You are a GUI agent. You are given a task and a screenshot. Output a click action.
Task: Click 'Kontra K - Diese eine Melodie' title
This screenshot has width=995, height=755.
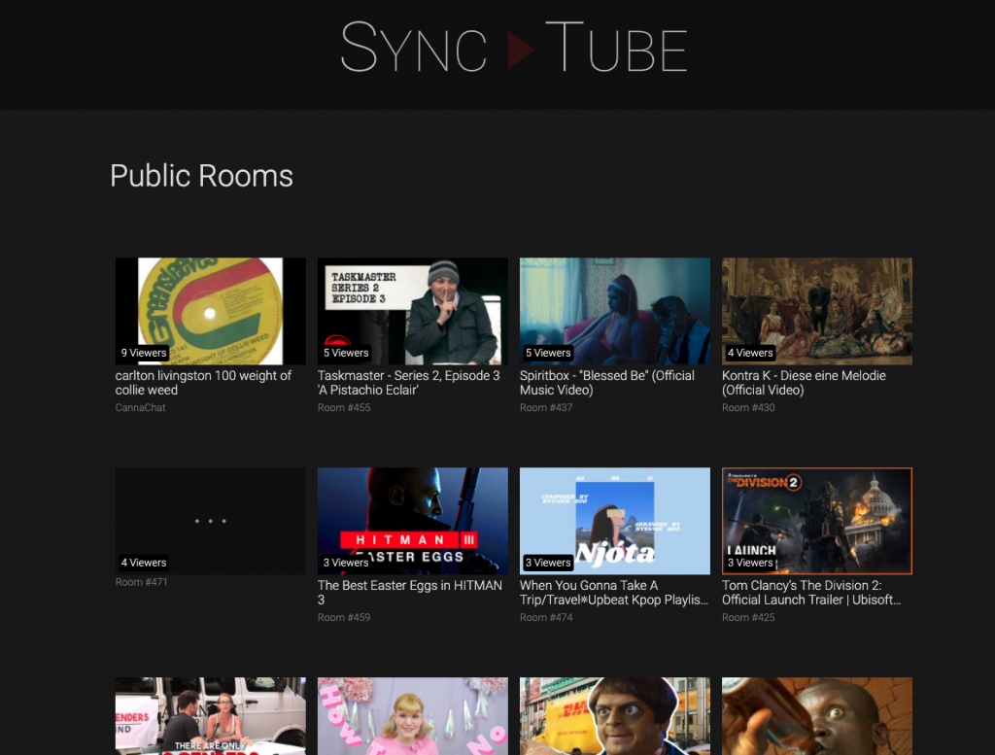pos(804,383)
